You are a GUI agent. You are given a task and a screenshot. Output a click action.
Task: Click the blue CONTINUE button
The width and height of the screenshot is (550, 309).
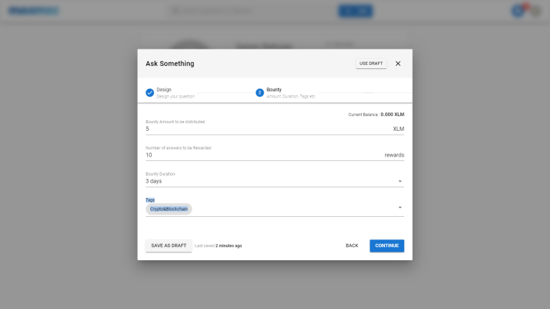(387, 245)
